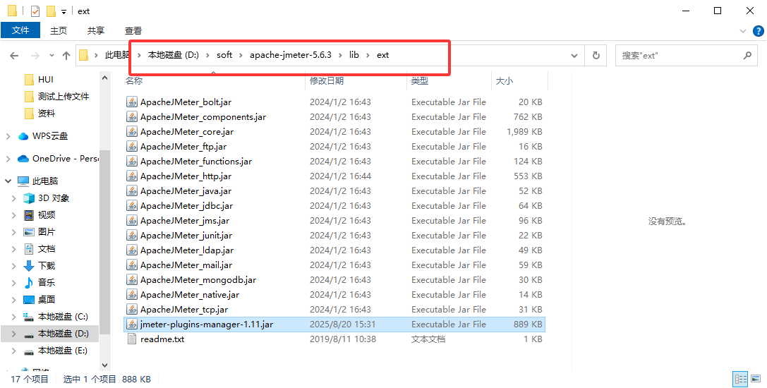
Task: Select the readme.txt file icon
Action: [x=131, y=339]
